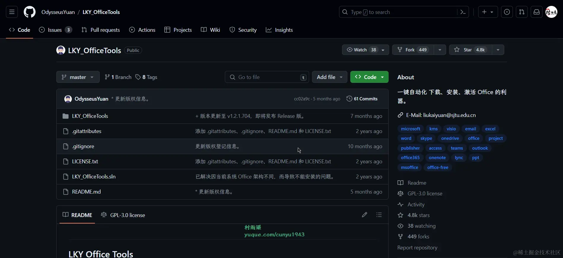Open GPL-3.0 license in About sidebar
Screen dimensions: 563x258
click(x=420, y=194)
